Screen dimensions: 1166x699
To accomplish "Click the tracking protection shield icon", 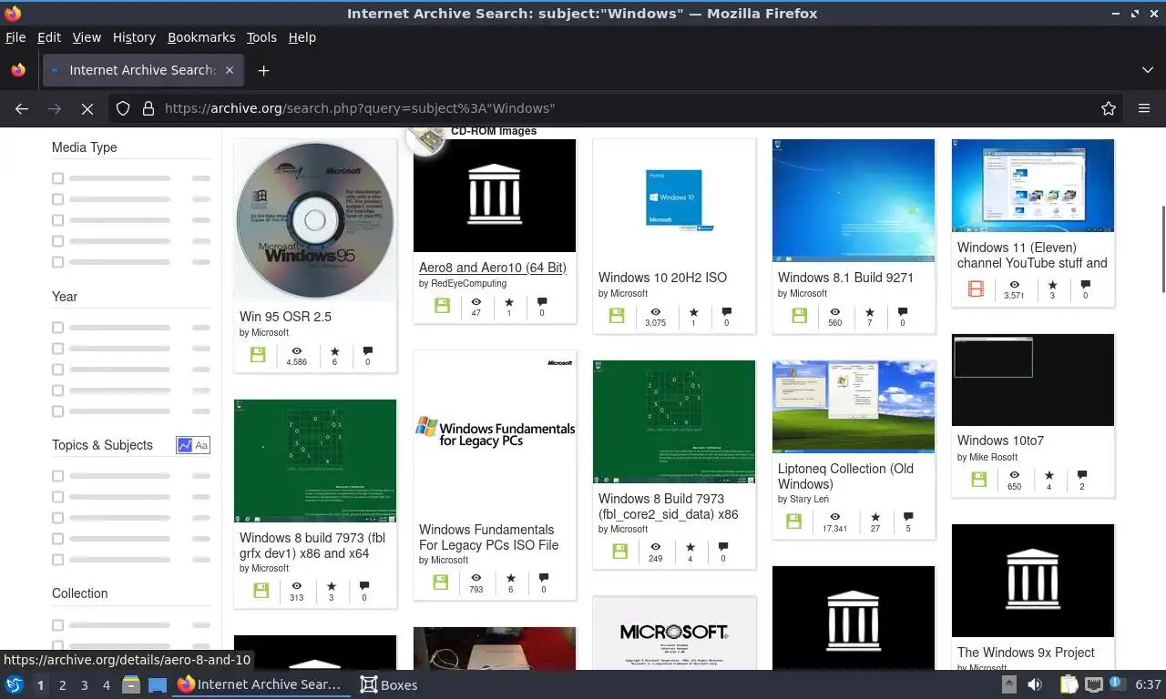I will 123,108.
